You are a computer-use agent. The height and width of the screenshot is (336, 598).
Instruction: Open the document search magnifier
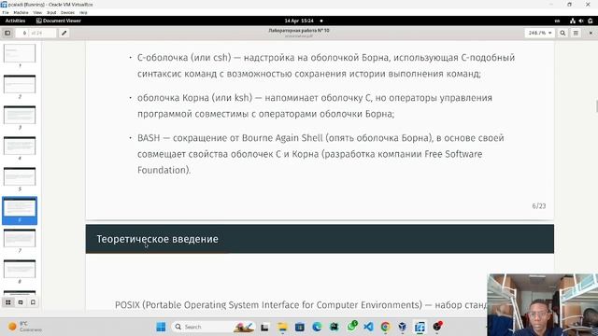pyautogui.click(x=562, y=34)
